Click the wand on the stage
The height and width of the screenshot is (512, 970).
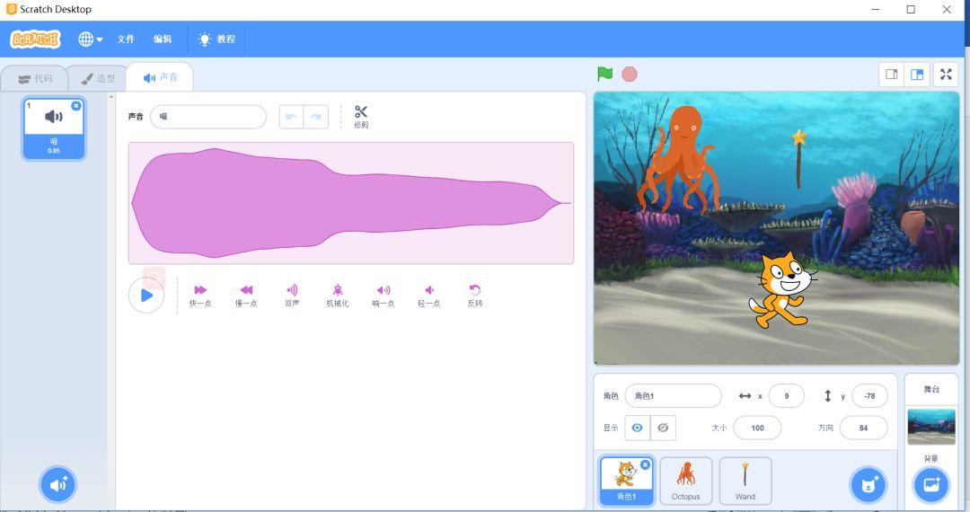click(798, 158)
